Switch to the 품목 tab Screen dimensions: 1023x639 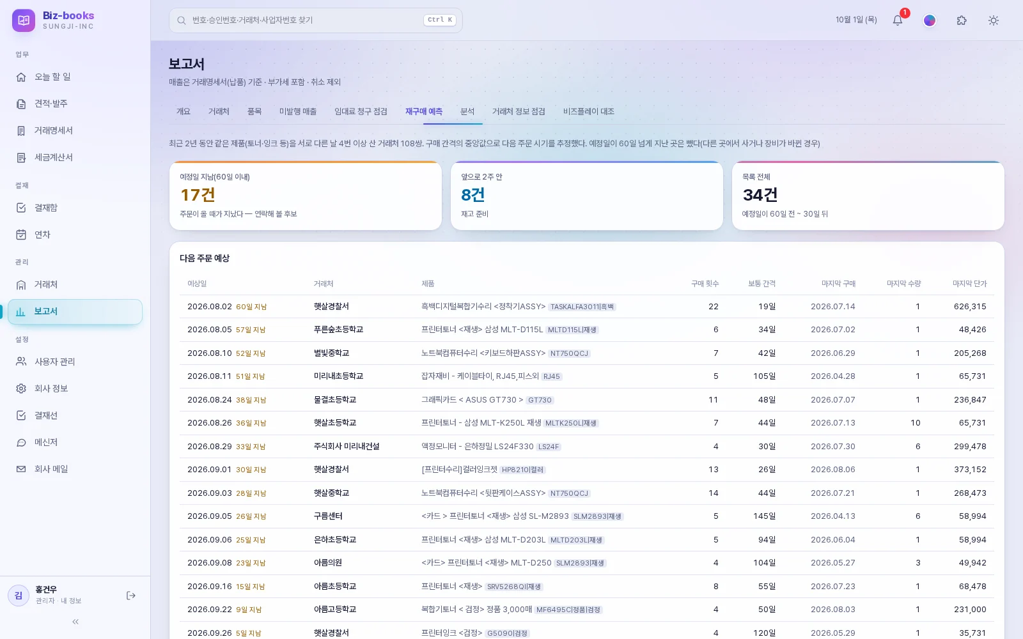tap(254, 112)
